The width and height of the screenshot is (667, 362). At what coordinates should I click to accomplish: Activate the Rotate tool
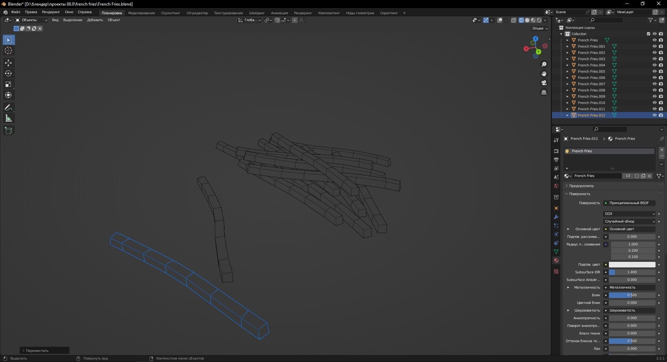[x=8, y=74]
